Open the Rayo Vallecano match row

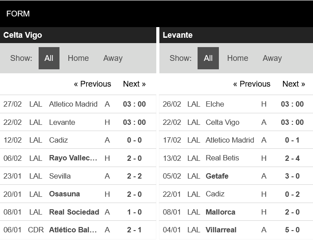[78, 158]
